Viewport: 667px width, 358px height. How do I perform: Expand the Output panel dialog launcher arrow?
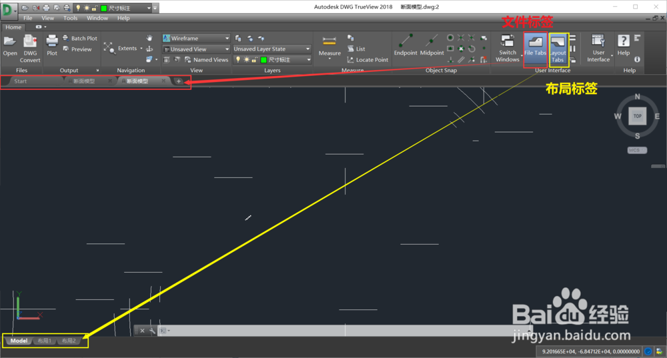[97, 71]
